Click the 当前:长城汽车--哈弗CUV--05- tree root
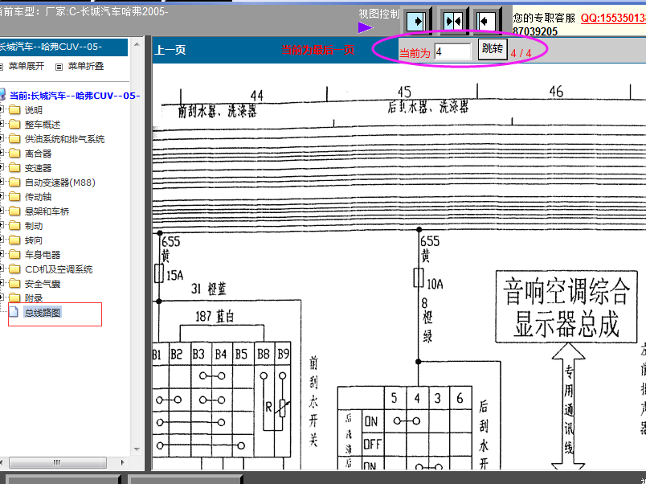Viewport: 646px width, 484px height. point(75,96)
